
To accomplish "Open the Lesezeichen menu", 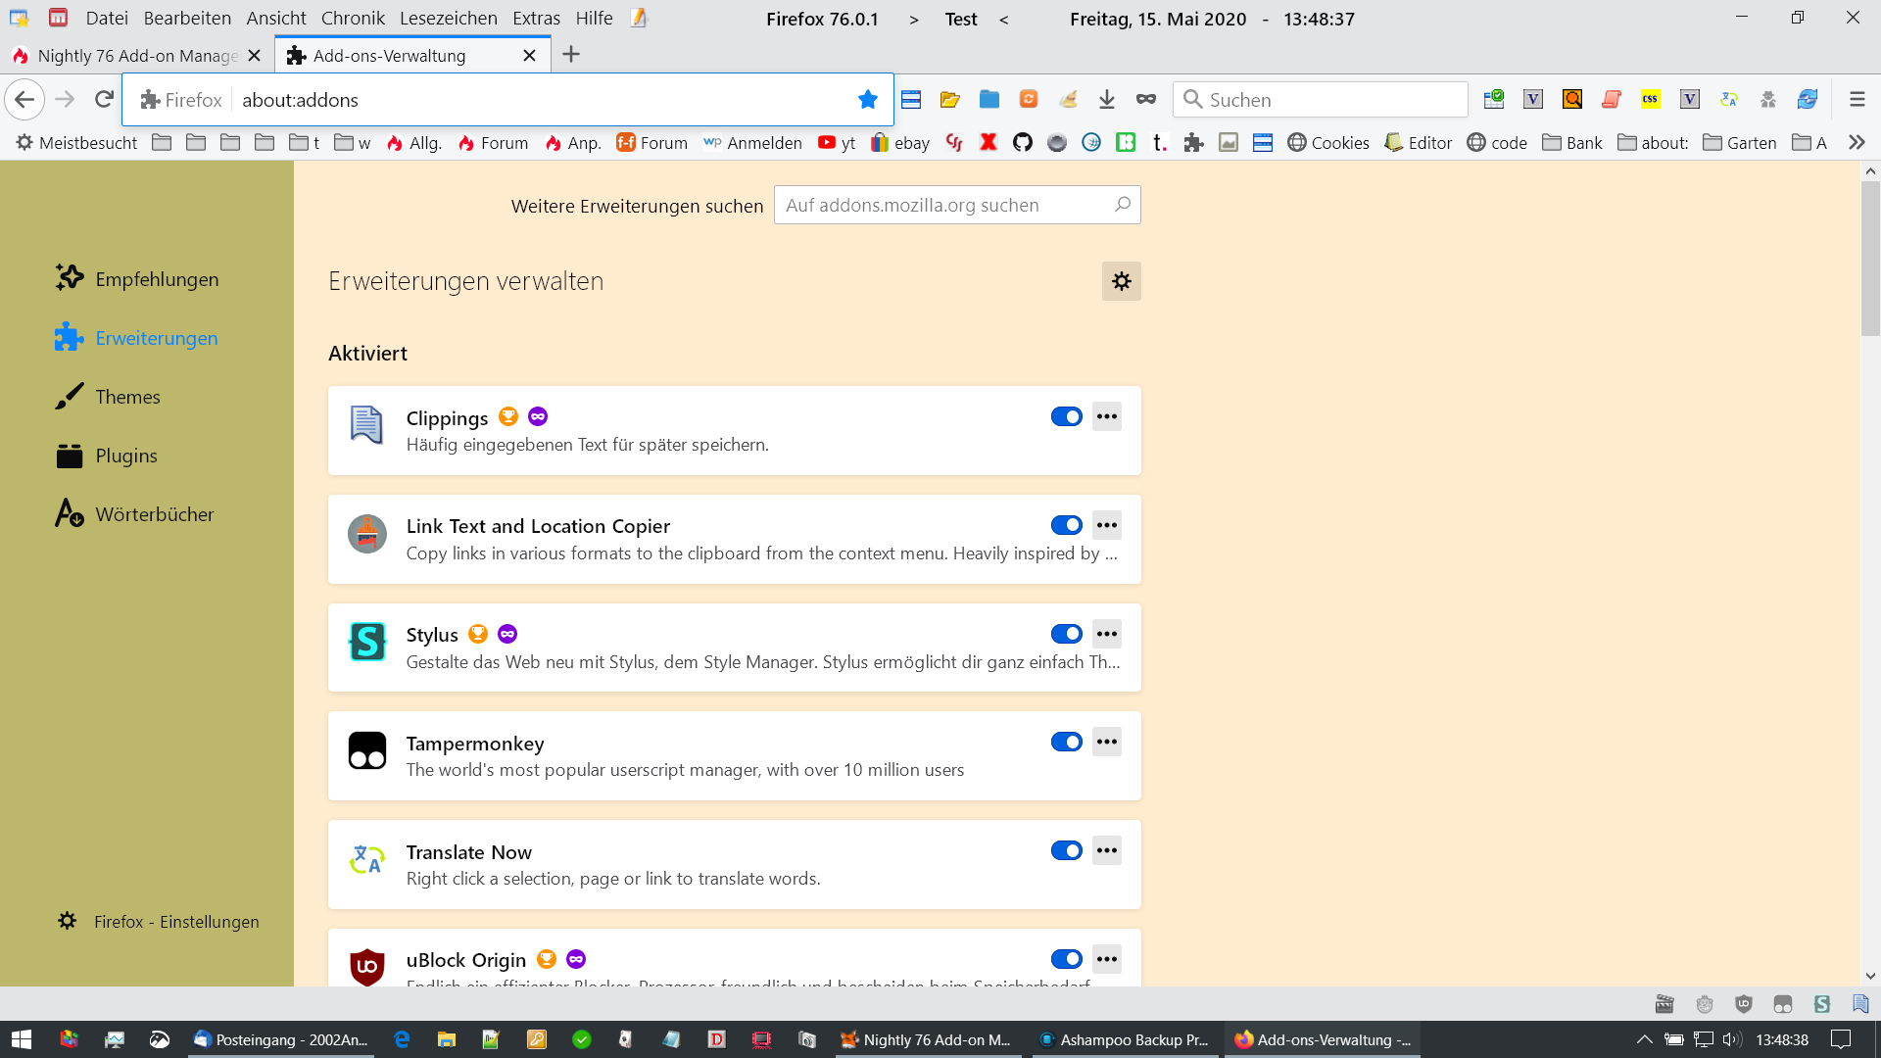I will 448,18.
